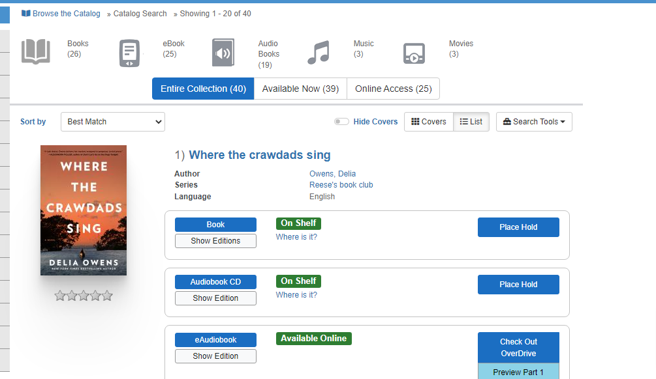Select the Online Access tab
The image size is (656, 379).
pos(393,89)
